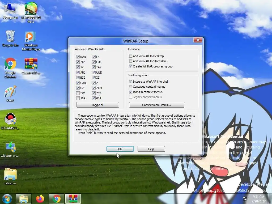The height and width of the screenshot is (204, 272).
Task: Select the Google Chrome desktop shortcut
Action: pyautogui.click(x=10, y=68)
